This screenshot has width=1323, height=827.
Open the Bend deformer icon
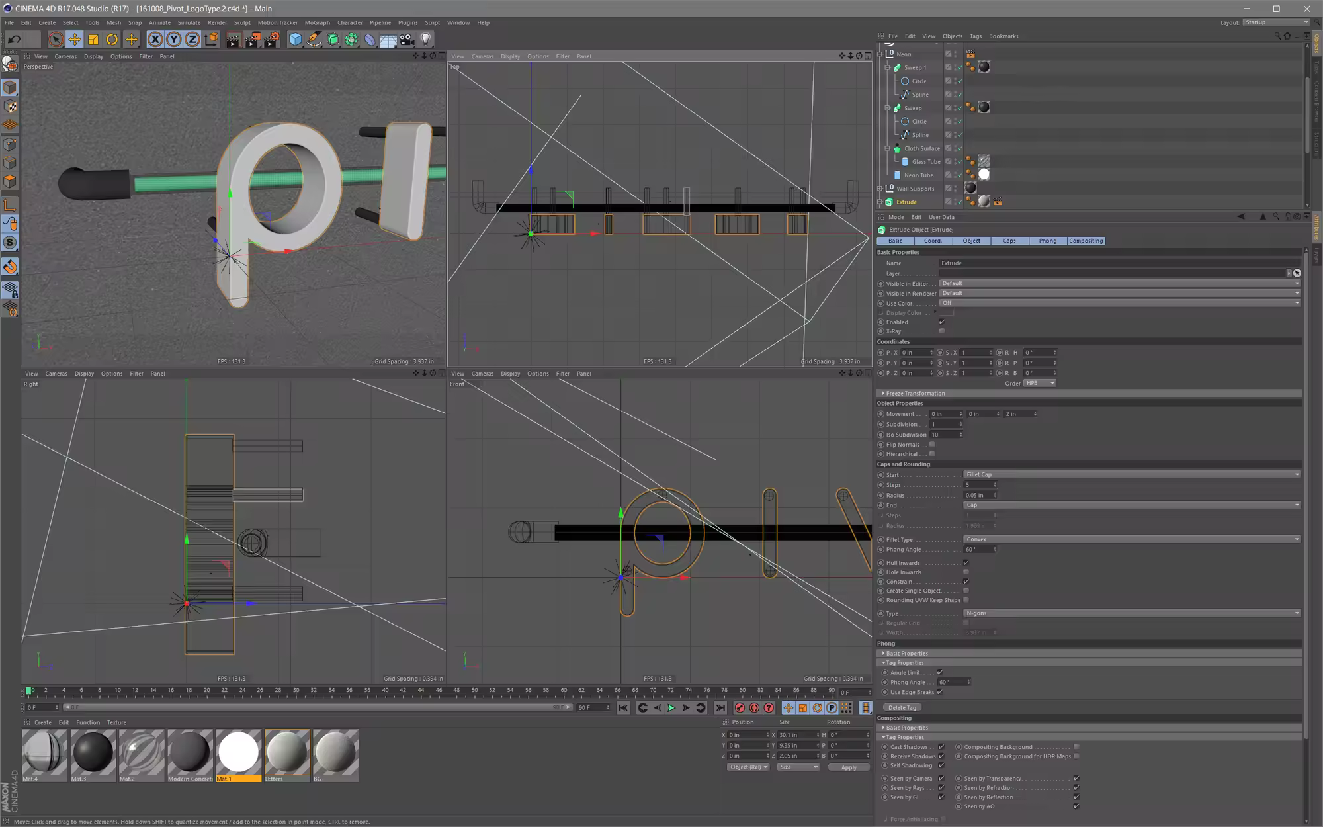click(370, 40)
